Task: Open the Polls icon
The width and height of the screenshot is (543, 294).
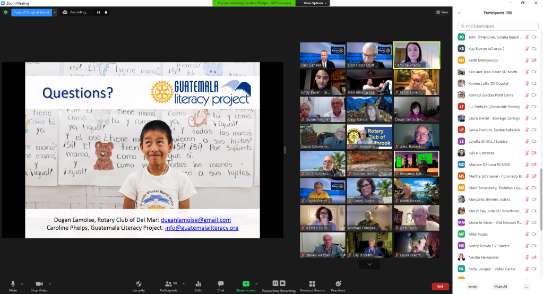Action: pyautogui.click(x=198, y=284)
